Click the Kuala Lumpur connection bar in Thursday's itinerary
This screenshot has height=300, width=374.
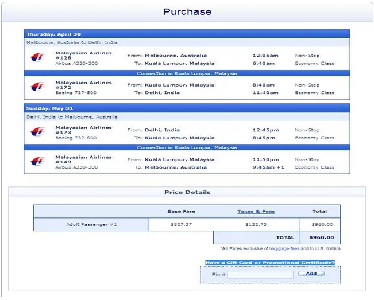pos(187,73)
